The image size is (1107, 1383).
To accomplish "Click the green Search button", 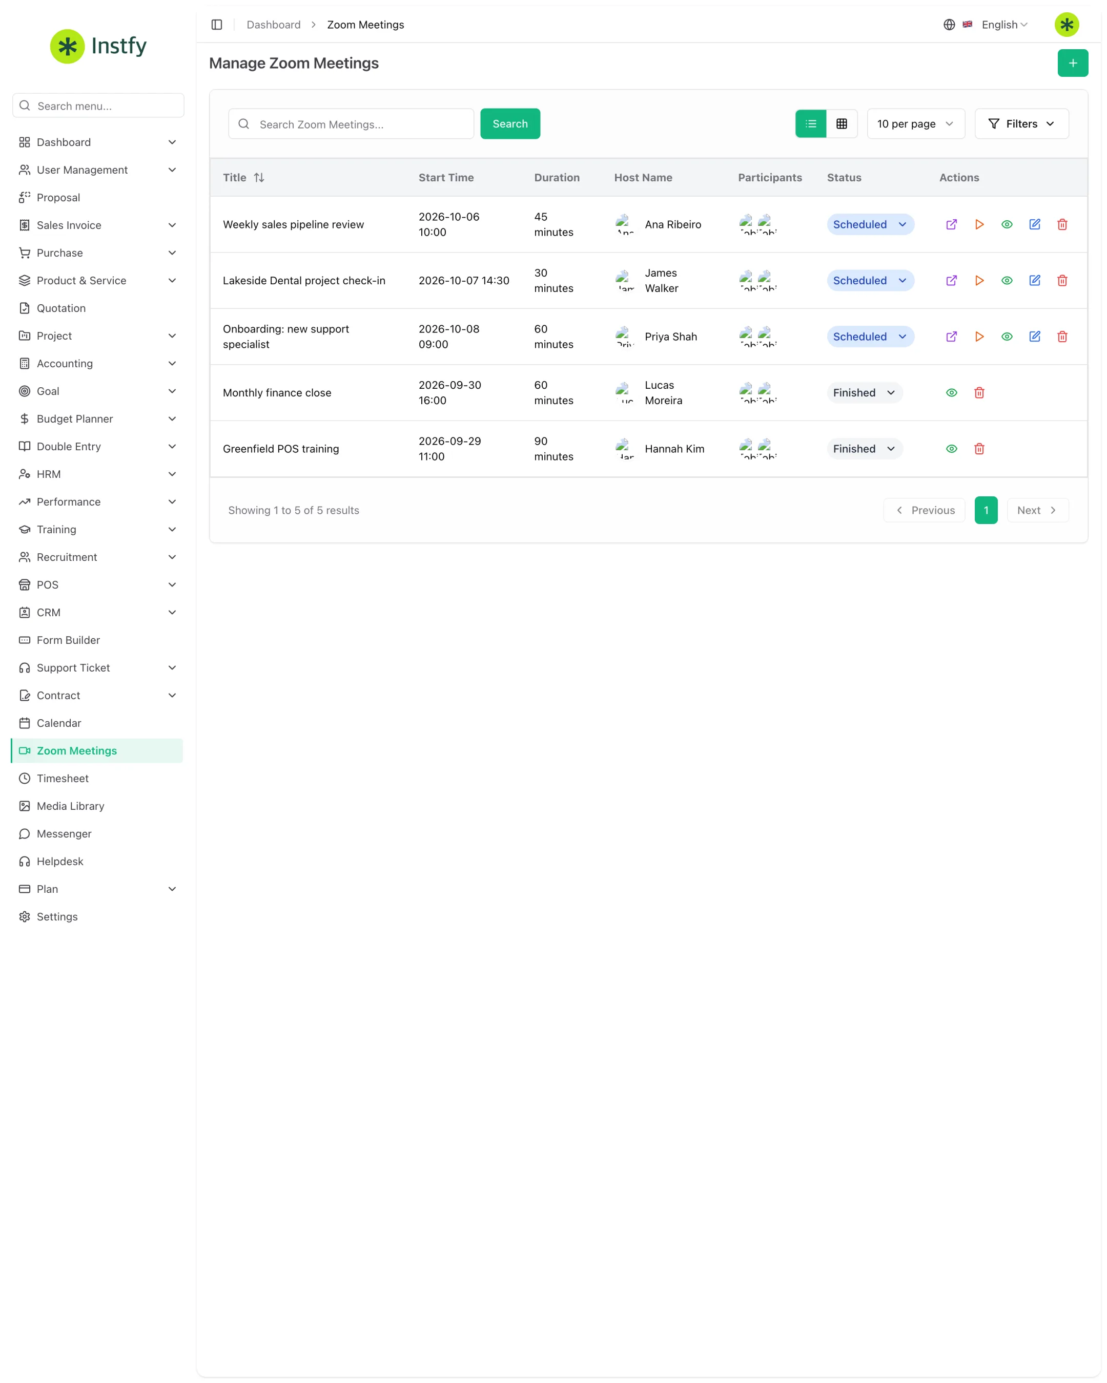I will tap(510, 124).
